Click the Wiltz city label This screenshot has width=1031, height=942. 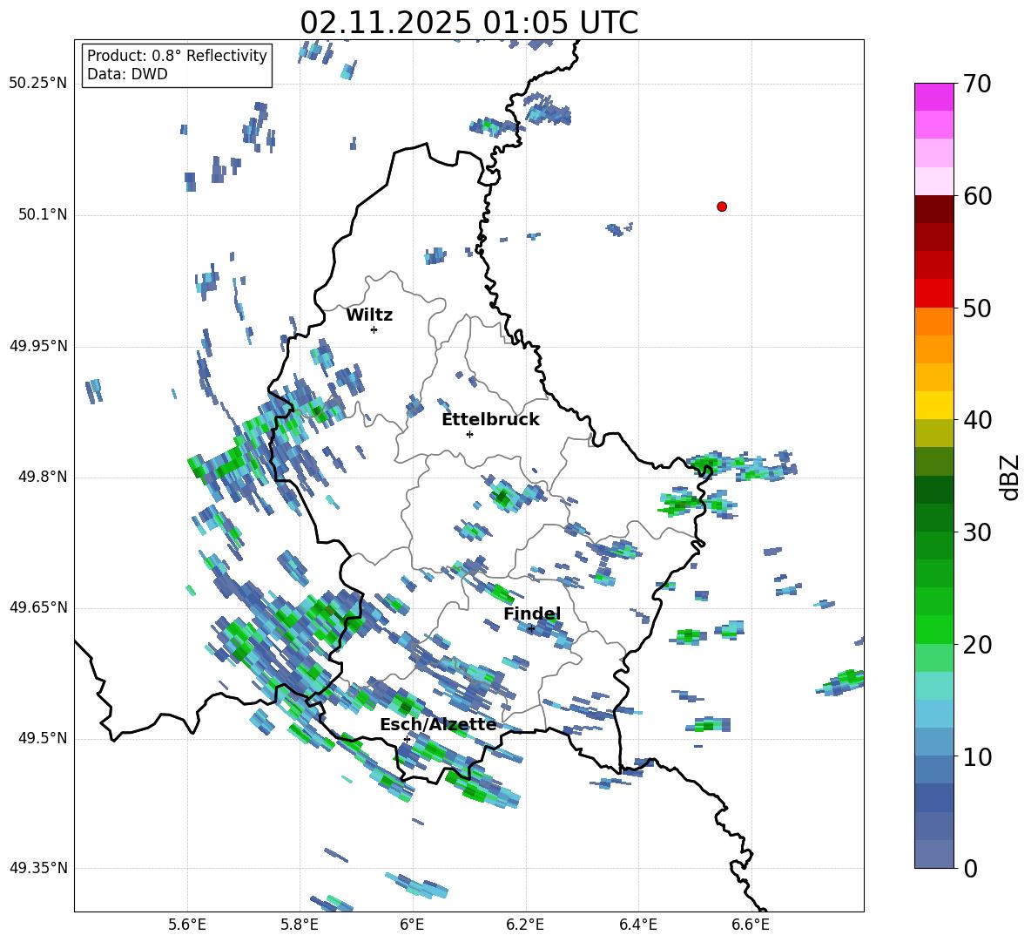pyautogui.click(x=369, y=315)
